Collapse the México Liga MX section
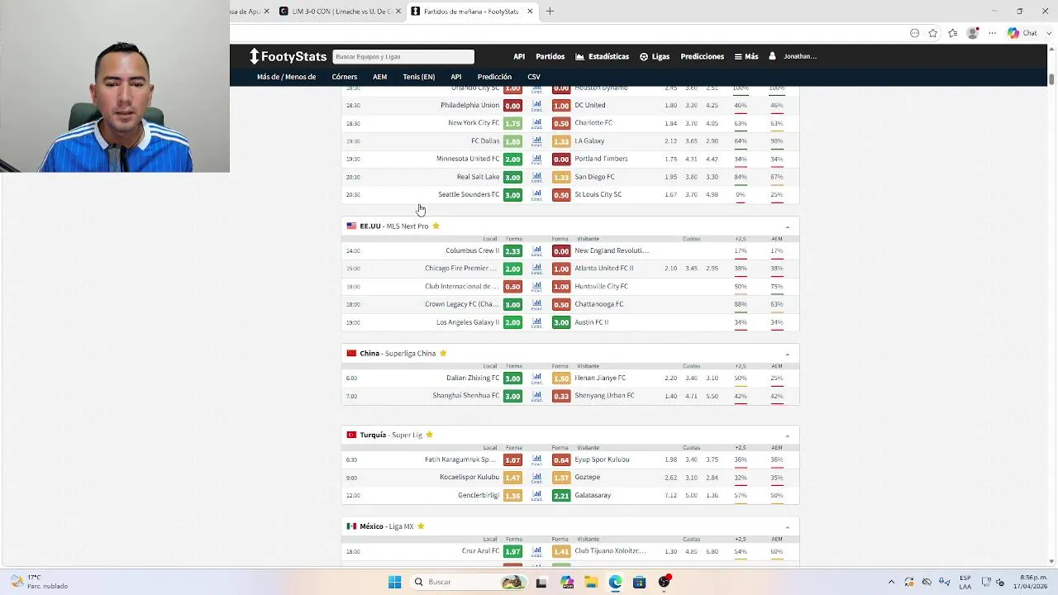The height and width of the screenshot is (595, 1058). [x=787, y=527]
